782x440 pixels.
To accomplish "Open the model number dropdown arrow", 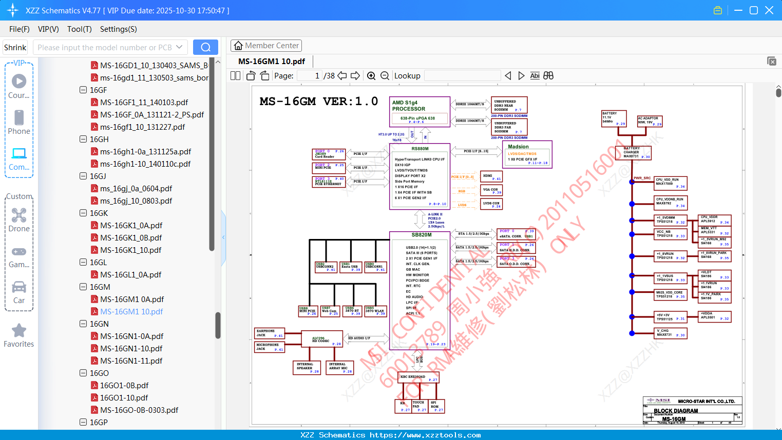I will [x=179, y=47].
